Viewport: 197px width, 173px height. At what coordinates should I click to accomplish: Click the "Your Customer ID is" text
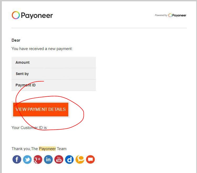coord(29,128)
